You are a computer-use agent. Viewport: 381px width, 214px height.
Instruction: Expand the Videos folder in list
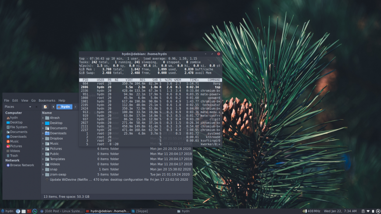(43, 164)
